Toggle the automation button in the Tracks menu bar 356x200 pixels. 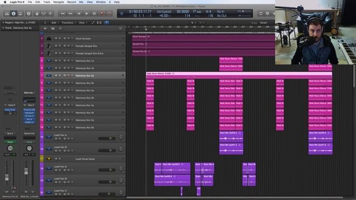[x=93, y=23]
